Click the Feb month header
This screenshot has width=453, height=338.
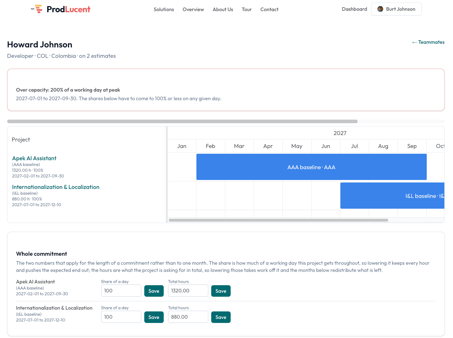click(210, 146)
